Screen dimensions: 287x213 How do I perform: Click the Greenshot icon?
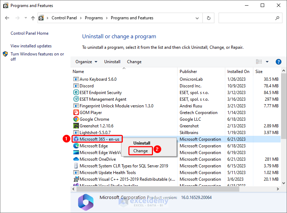[x=75, y=126]
